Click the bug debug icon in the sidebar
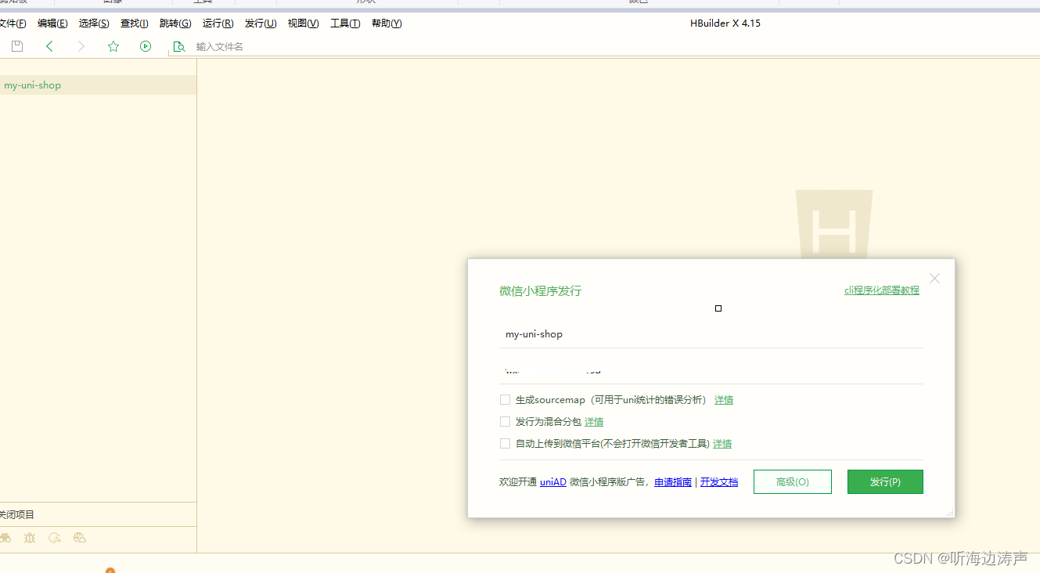The image size is (1040, 573). (x=30, y=538)
